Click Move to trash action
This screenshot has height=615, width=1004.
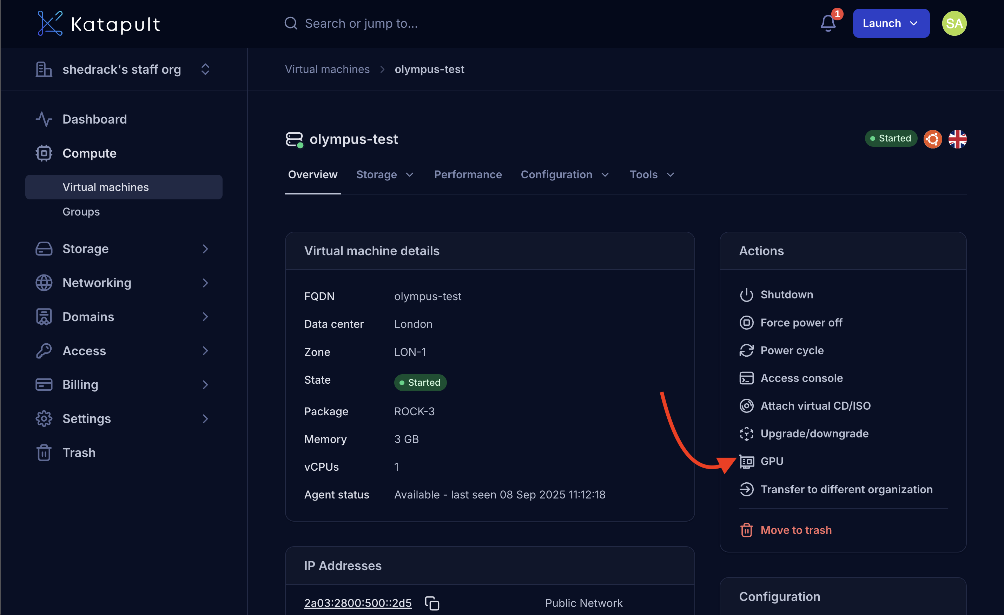(x=796, y=530)
